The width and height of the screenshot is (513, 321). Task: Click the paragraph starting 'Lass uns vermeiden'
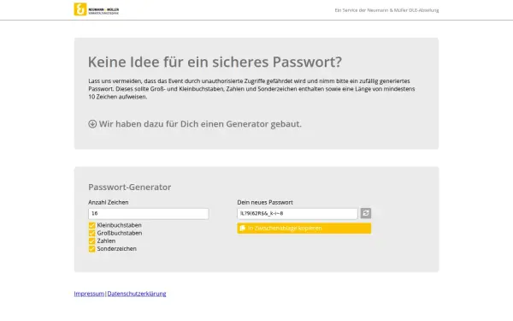pyautogui.click(x=251, y=89)
